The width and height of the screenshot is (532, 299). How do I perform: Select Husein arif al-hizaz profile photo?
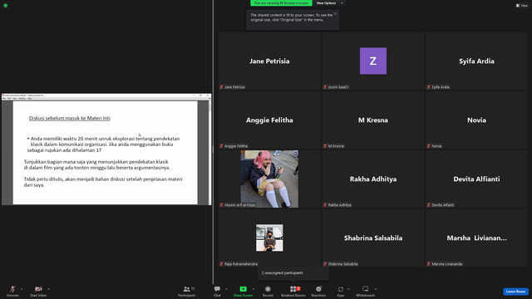[269, 179]
